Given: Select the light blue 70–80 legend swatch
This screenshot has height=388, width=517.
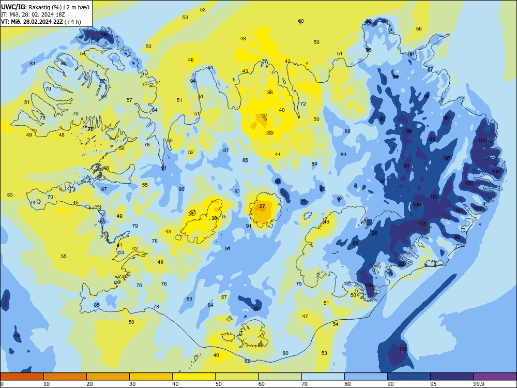Looking at the screenshot, I should [323, 377].
